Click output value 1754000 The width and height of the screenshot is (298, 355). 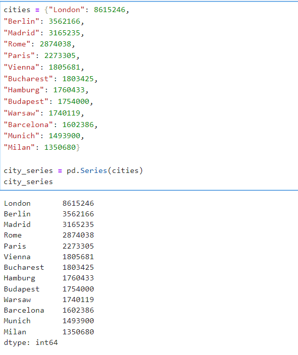[78, 289]
